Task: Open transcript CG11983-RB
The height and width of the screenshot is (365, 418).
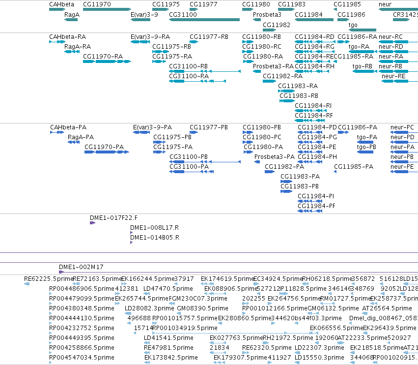Action: click(287, 101)
